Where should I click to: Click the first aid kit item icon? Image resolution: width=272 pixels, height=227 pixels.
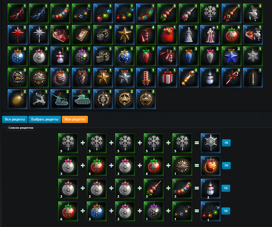click(x=82, y=35)
